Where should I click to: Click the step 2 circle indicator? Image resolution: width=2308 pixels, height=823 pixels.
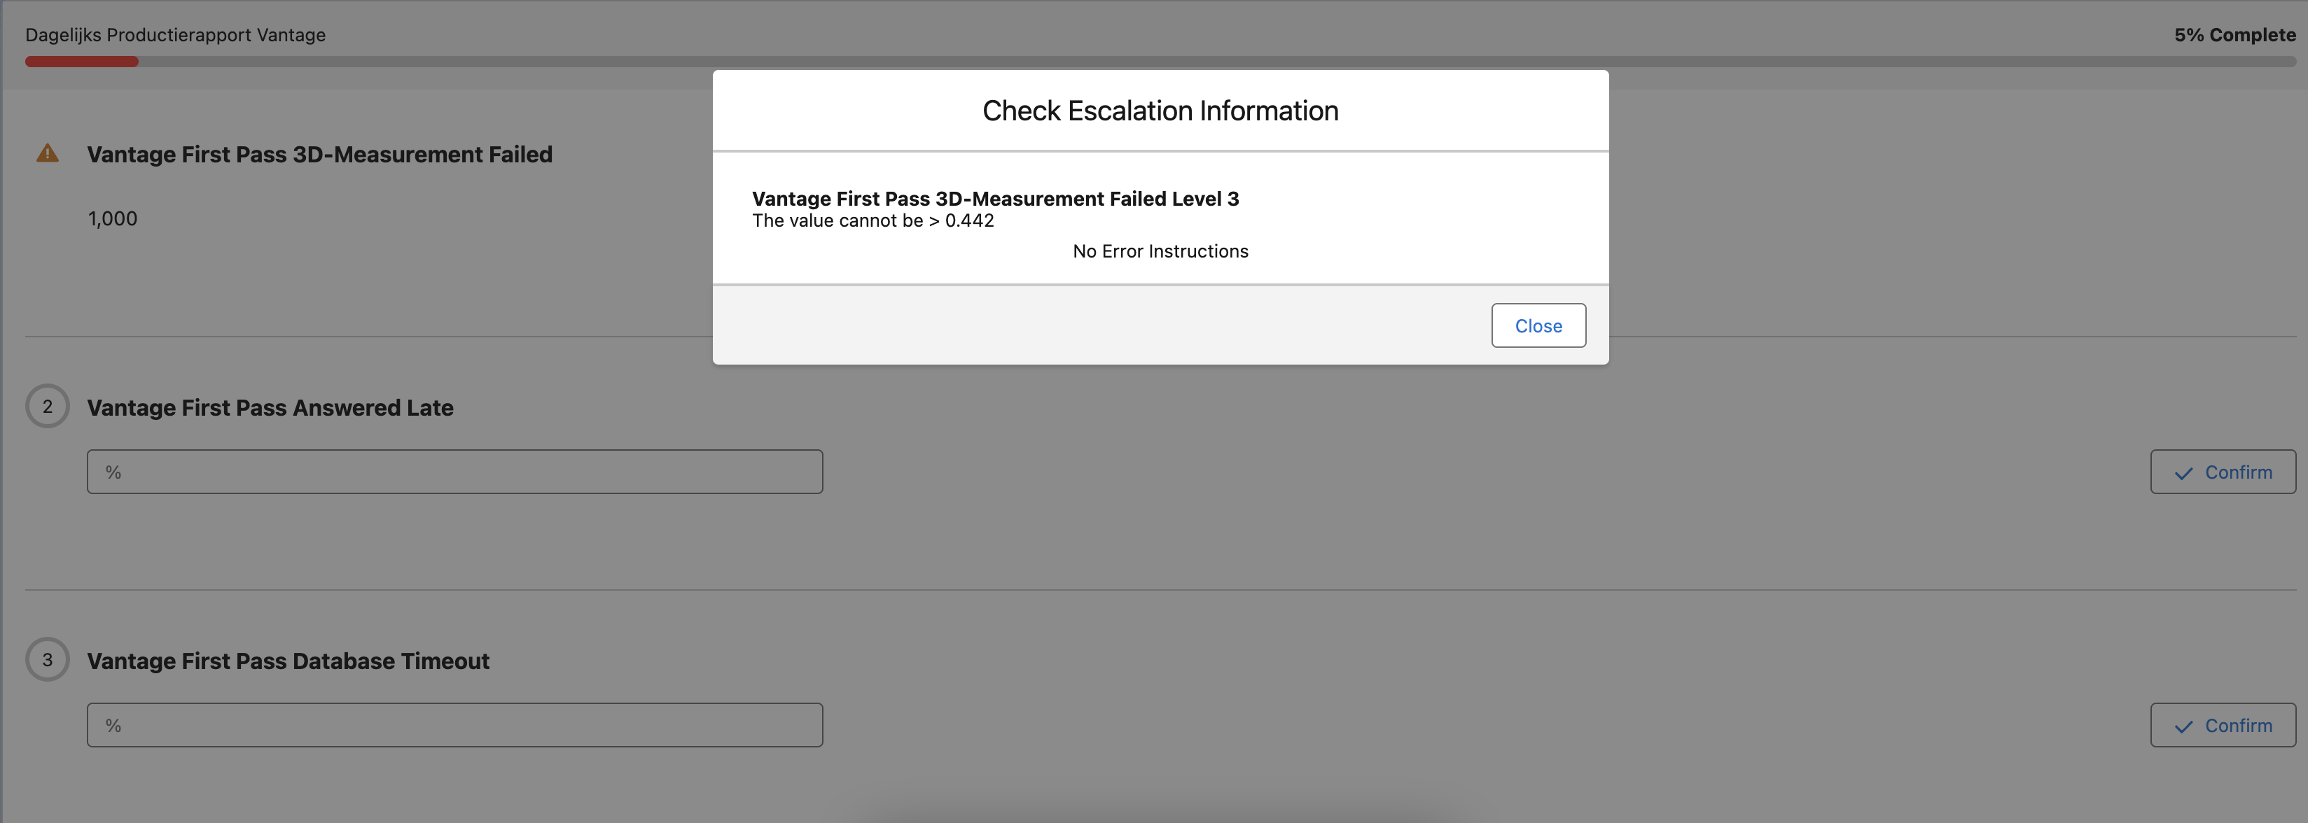(x=48, y=407)
